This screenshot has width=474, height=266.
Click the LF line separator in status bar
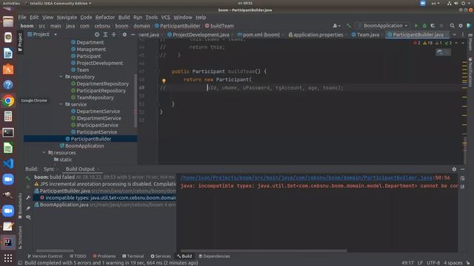coord(420,263)
